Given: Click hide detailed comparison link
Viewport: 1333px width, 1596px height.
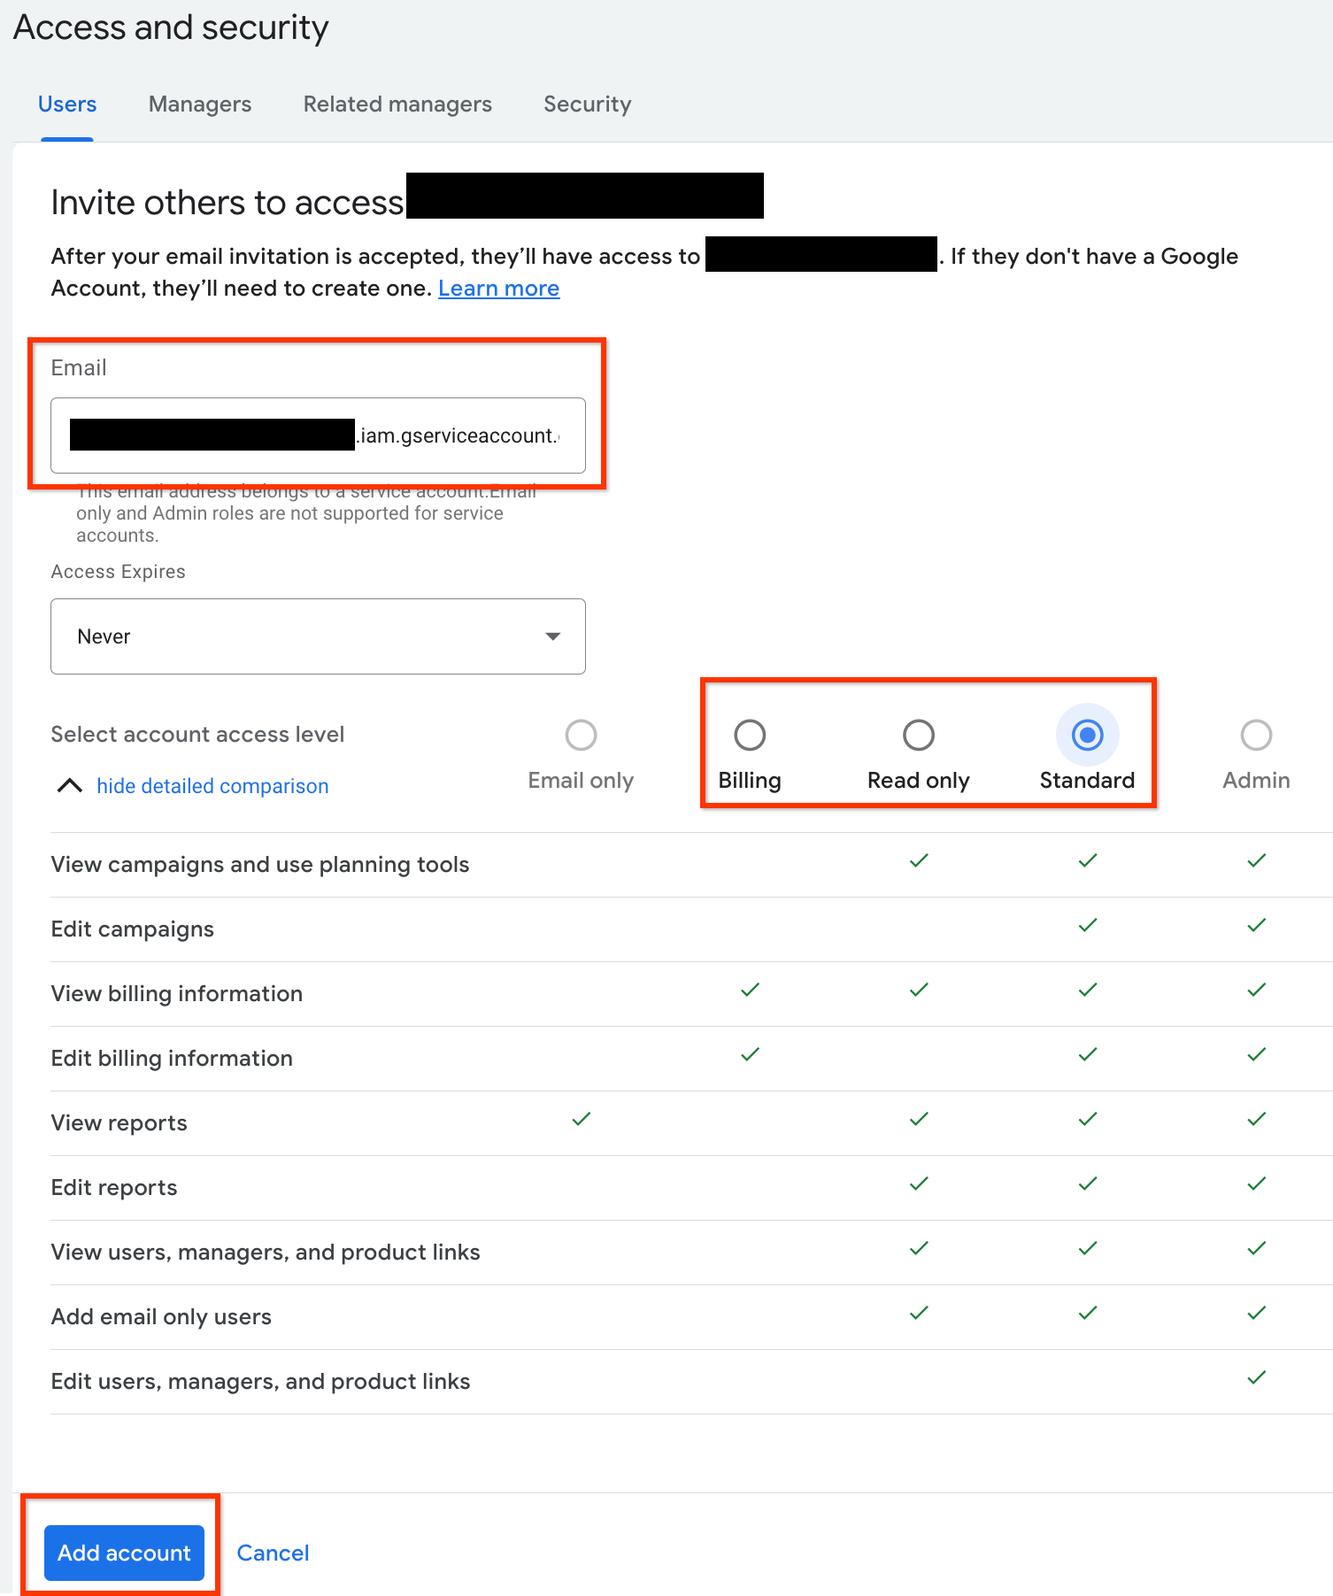Looking at the screenshot, I should click(212, 786).
